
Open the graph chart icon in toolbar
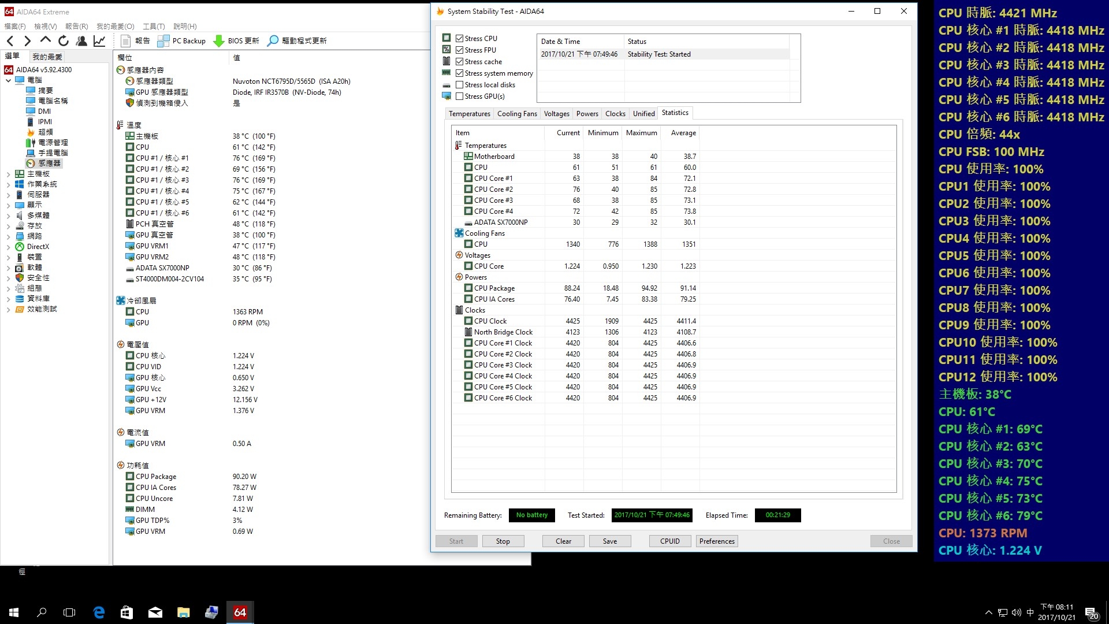99,40
